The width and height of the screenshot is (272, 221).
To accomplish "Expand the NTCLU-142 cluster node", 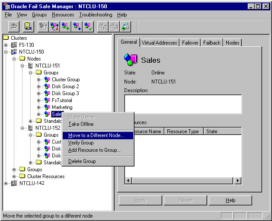I will 6,183.
